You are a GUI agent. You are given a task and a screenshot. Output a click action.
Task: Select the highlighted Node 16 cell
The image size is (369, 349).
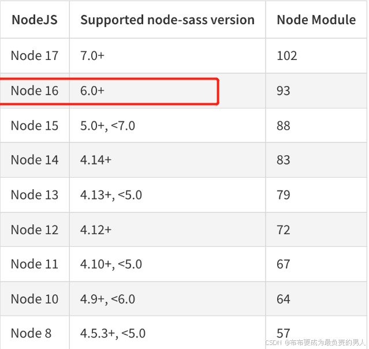(35, 91)
